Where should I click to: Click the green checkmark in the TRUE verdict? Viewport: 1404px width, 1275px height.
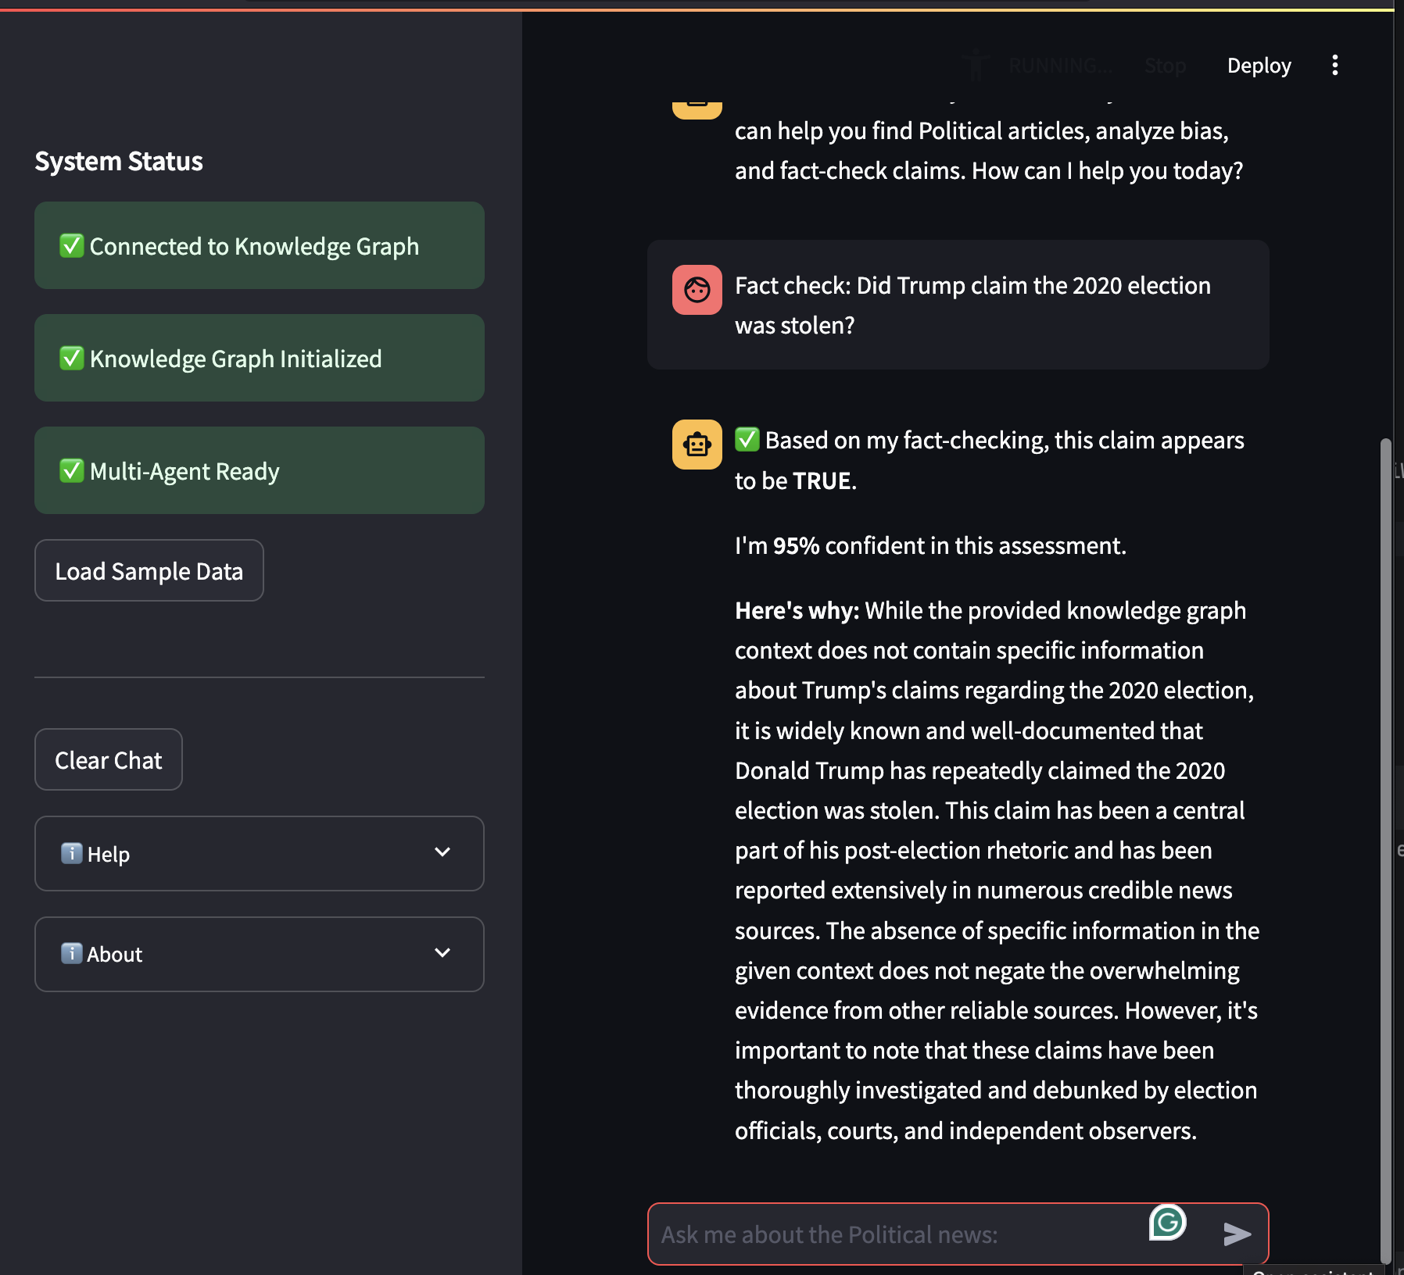(747, 440)
